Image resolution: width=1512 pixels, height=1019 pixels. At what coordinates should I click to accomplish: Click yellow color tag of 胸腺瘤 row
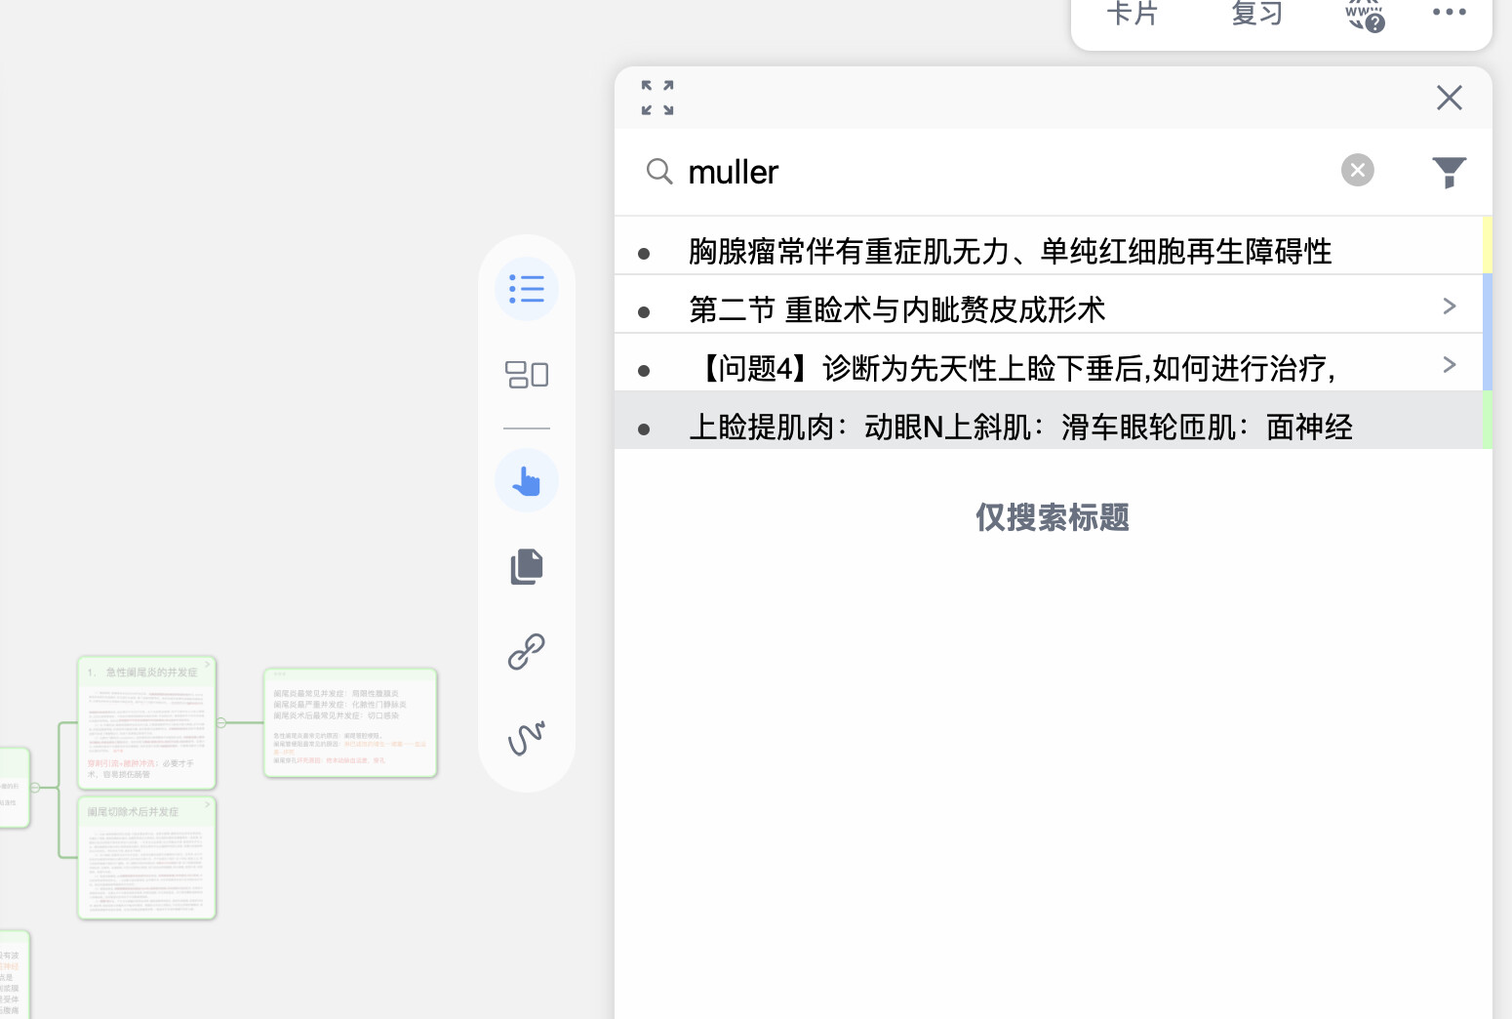(1488, 245)
